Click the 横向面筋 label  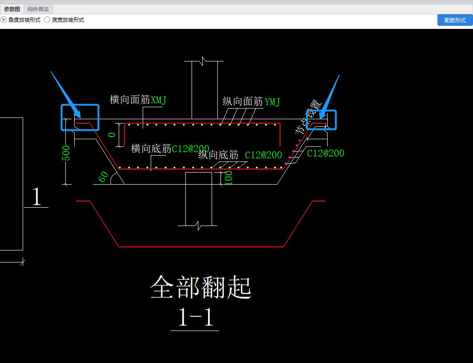click(x=130, y=99)
